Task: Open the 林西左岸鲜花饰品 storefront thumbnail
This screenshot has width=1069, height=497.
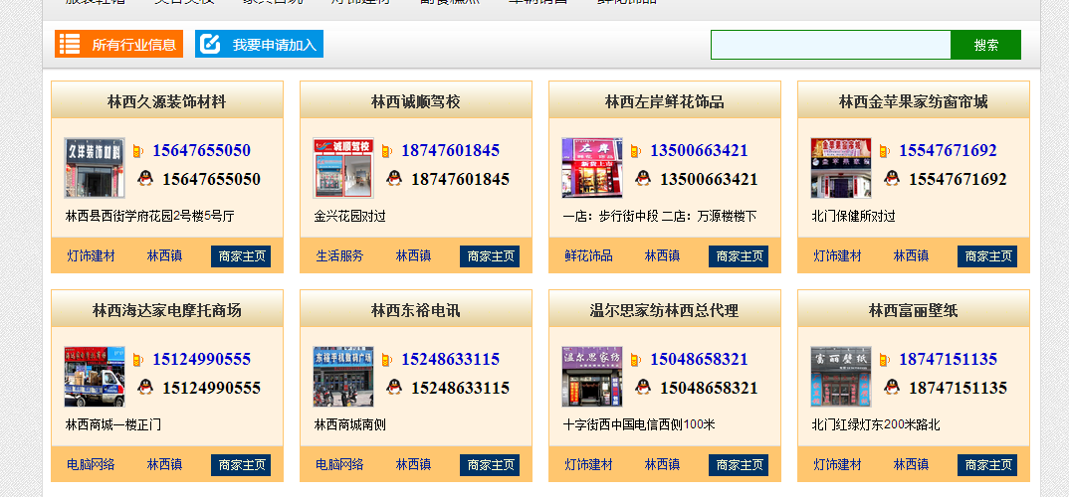Action: 591,168
